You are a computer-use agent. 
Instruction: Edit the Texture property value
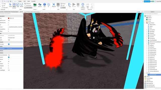click(15, 27)
